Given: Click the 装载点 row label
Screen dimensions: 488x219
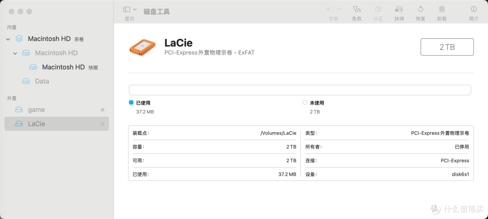Looking at the screenshot, I should click(141, 133).
